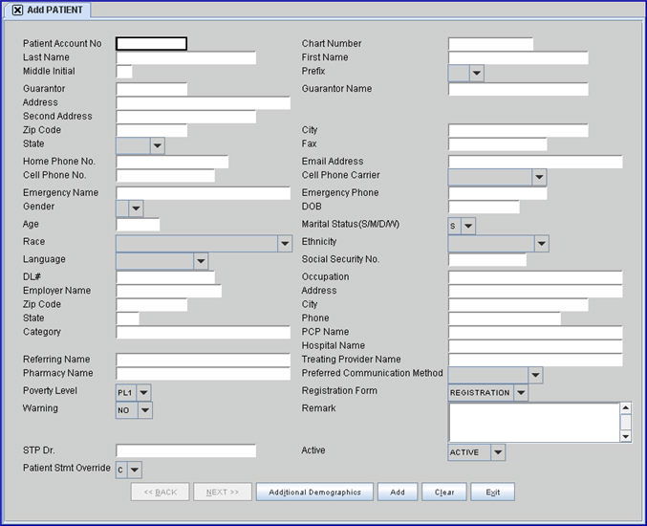The image size is (647, 526).
Task: Click the employer Phone field
Action: 505,318
